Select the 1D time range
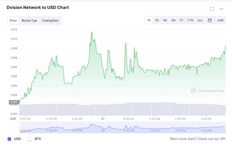 click(x=149, y=20)
